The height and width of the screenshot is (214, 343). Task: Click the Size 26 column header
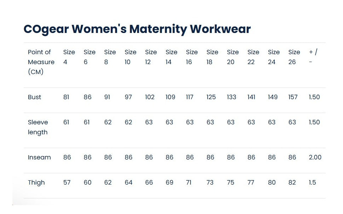coord(294,57)
